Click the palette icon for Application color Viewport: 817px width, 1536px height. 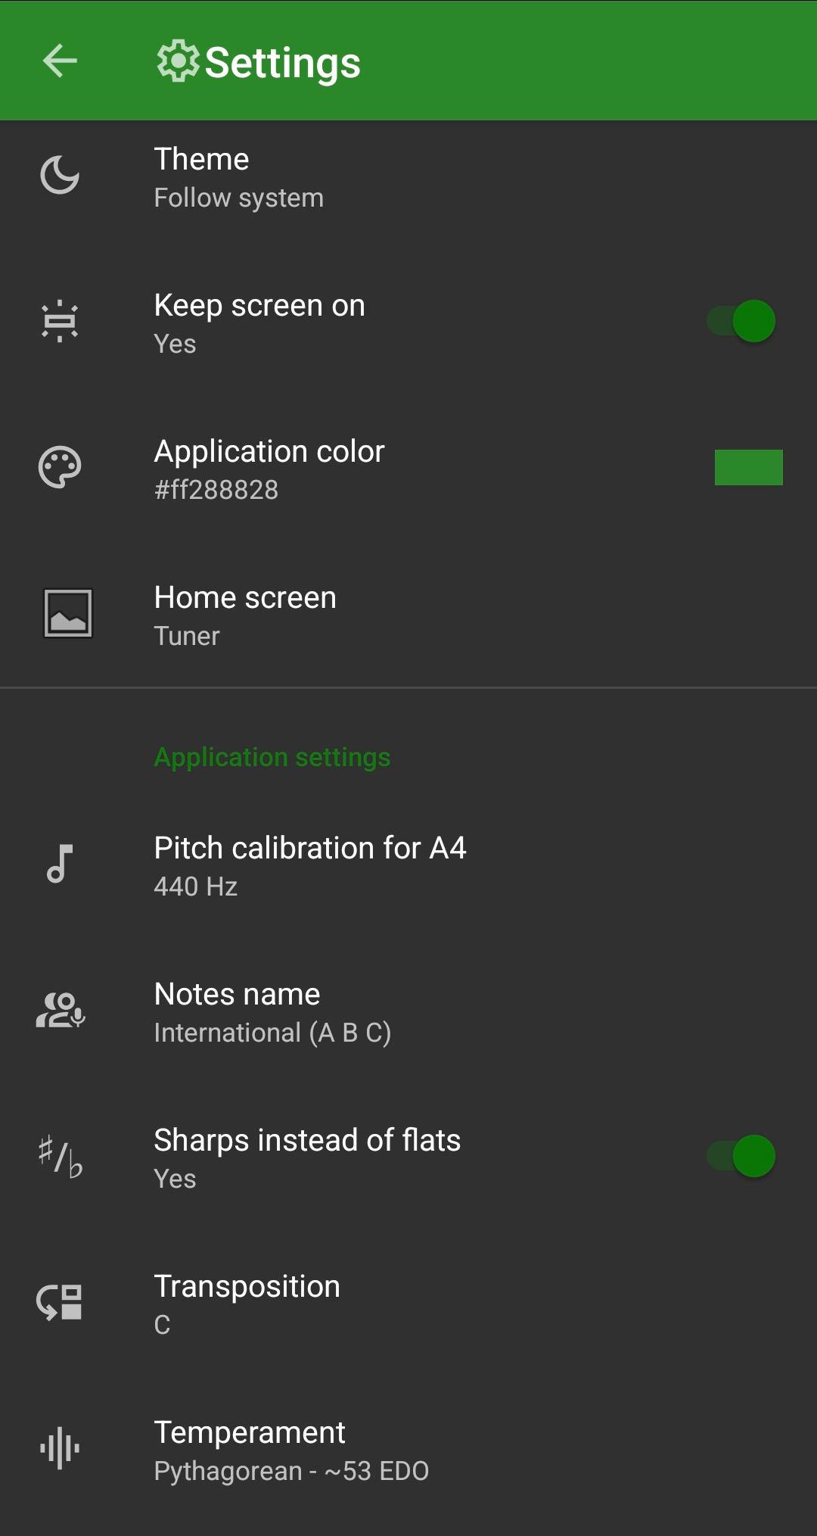click(60, 468)
